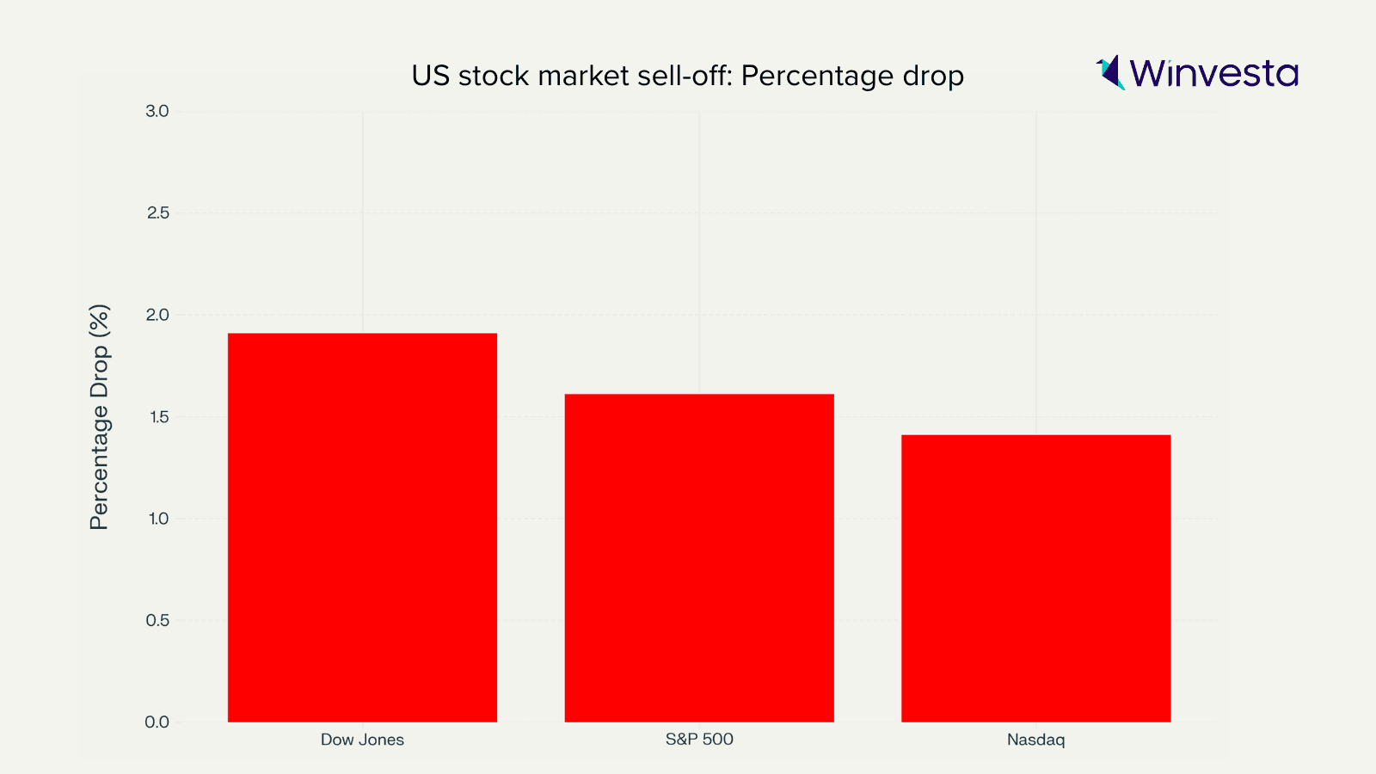Click the Percentage Drop (%) axis title
This screenshot has width=1376, height=774.
100,417
